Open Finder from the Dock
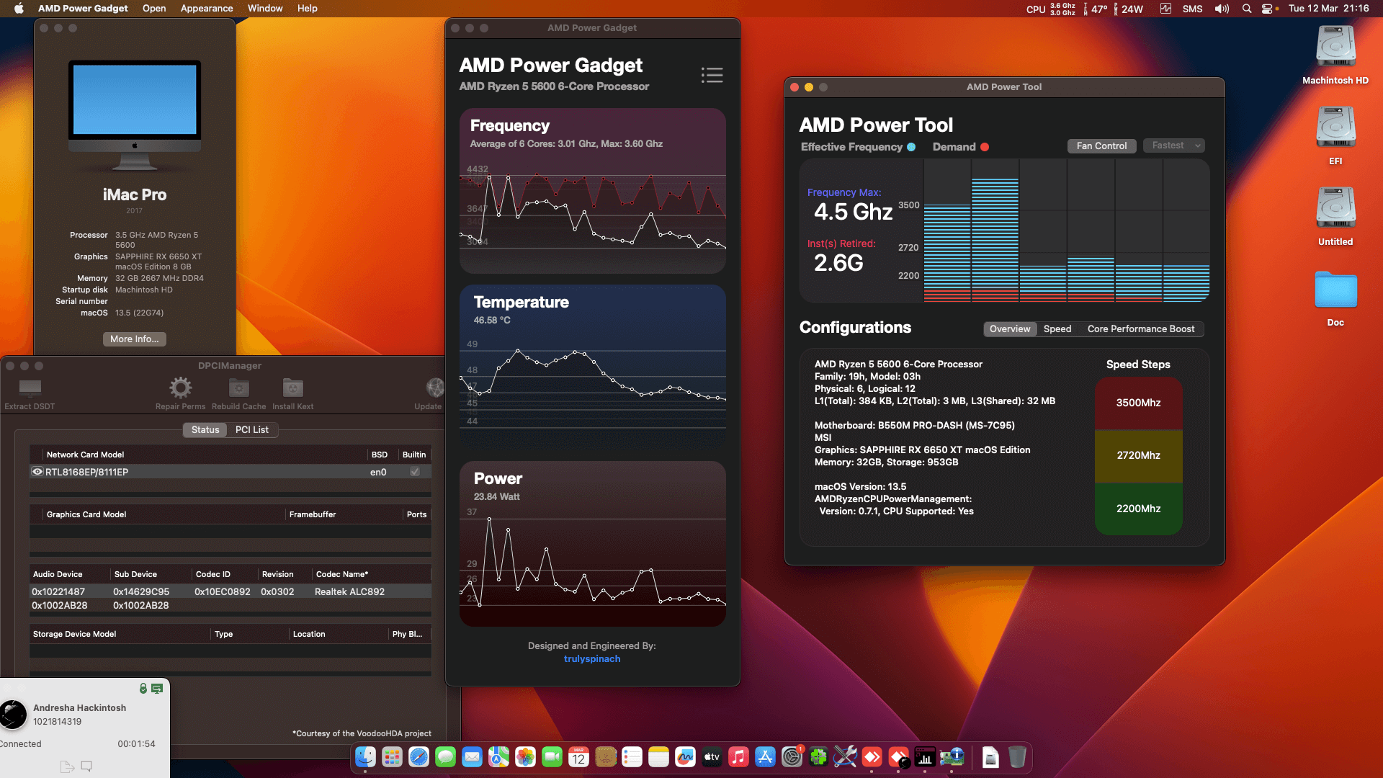The height and width of the screenshot is (778, 1383). (365, 757)
